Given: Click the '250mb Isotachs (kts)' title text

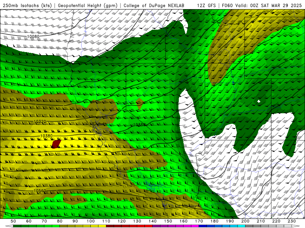Looking at the screenshot, I should coord(27,5).
